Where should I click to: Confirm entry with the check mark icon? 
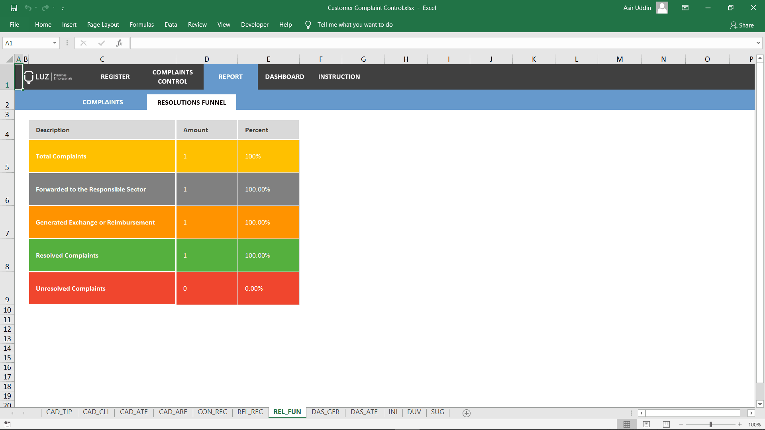tap(102, 43)
